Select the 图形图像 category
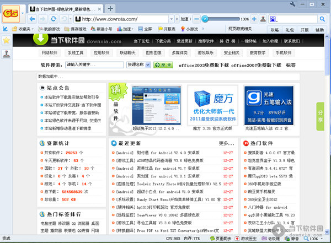Viewport: 331px width, 243px height. (x=153, y=53)
